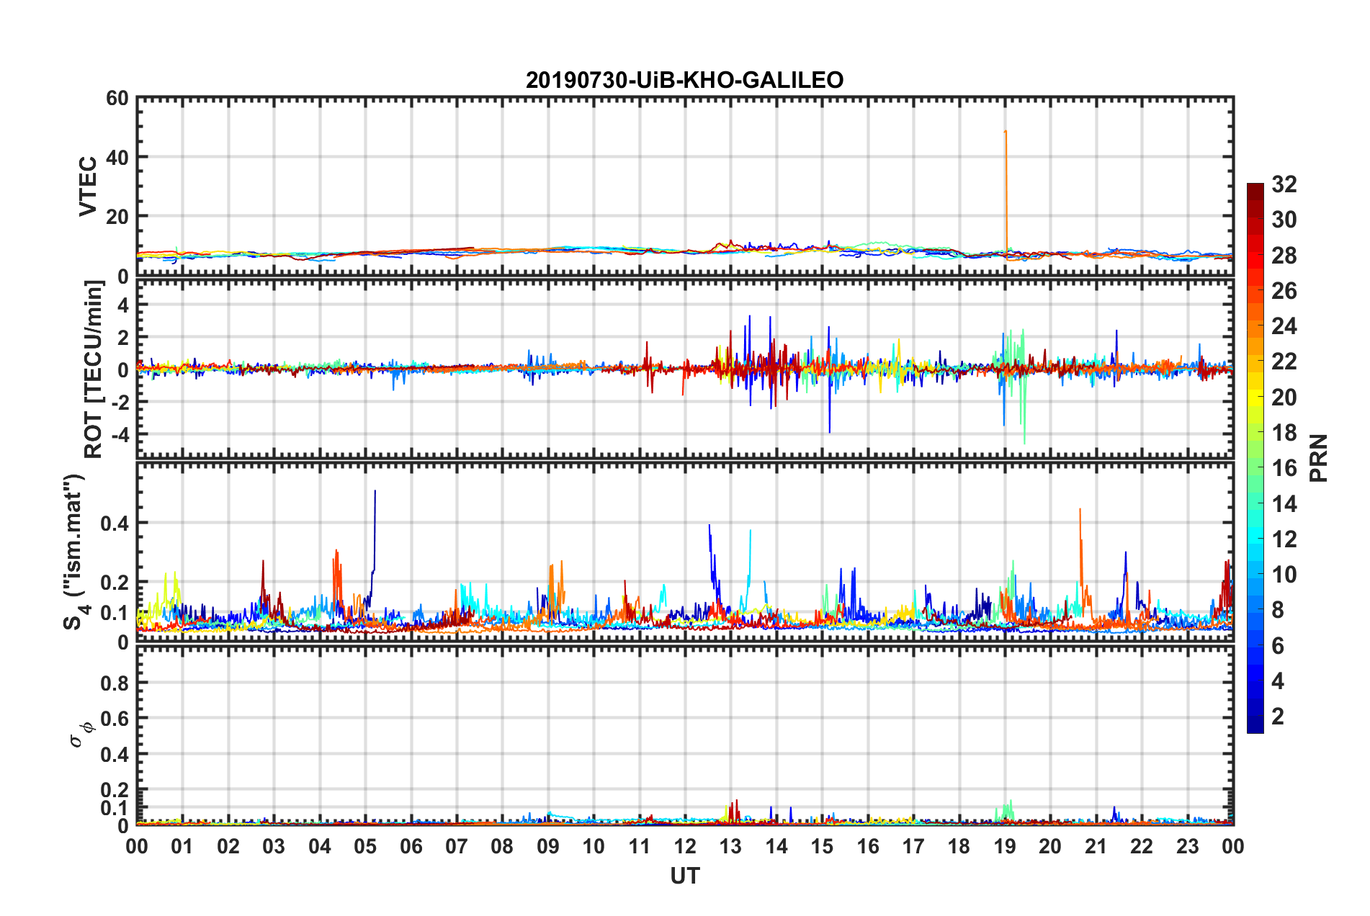Click the PRN colorbar label

[x=1318, y=458]
